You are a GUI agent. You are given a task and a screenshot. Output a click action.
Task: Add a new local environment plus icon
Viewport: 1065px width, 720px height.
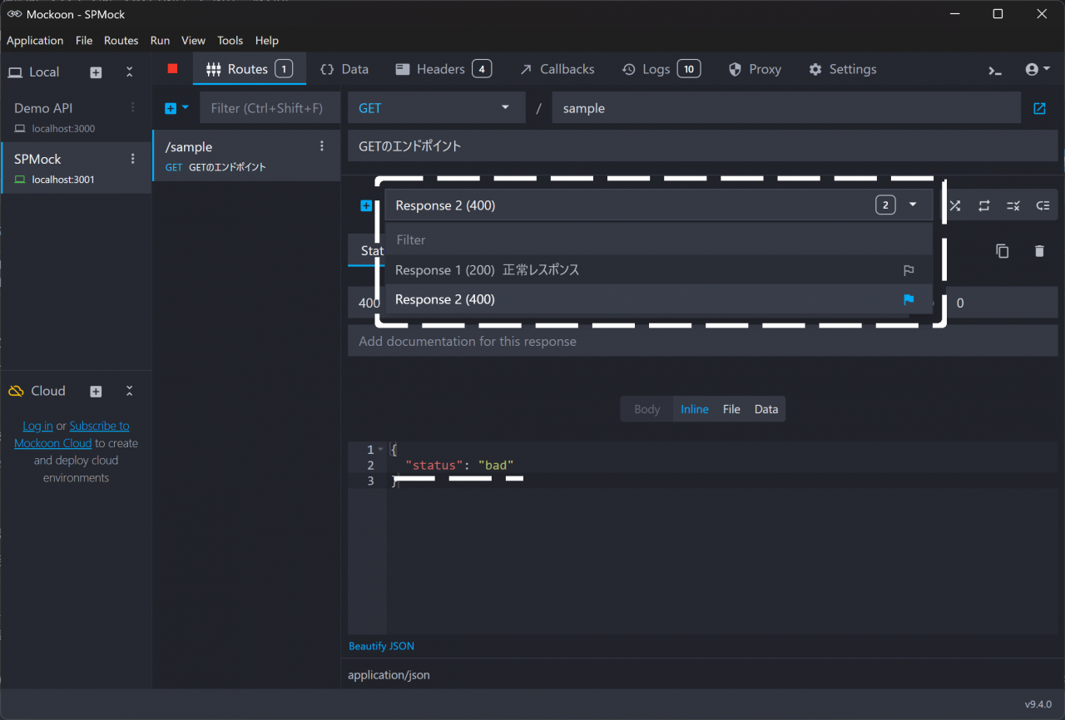(96, 72)
